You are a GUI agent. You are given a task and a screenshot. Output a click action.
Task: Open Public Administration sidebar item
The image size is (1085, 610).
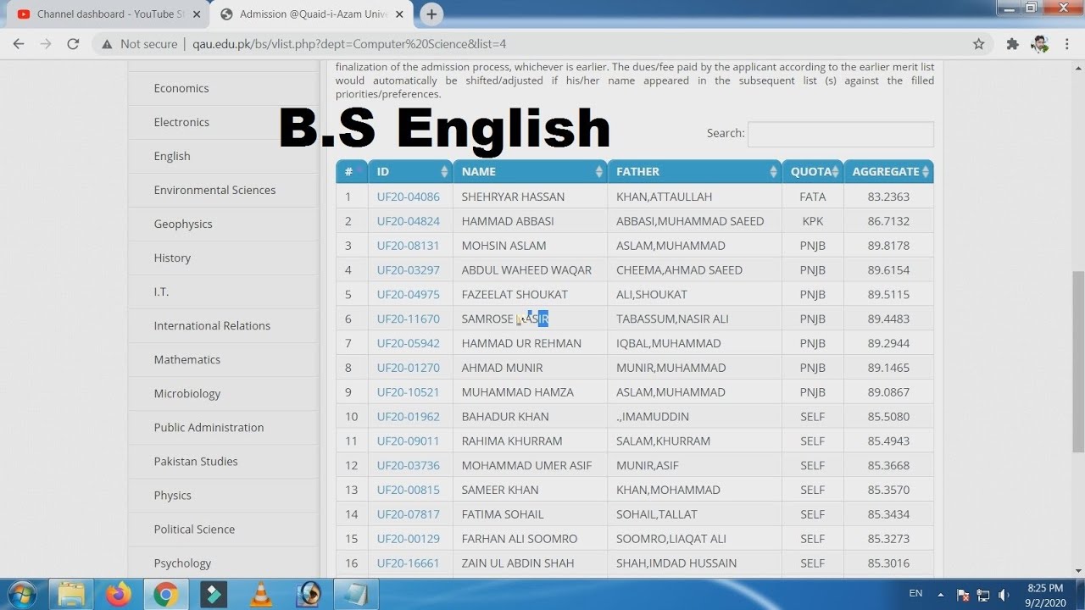[209, 427]
